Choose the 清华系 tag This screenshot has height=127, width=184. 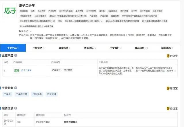(102, 11)
